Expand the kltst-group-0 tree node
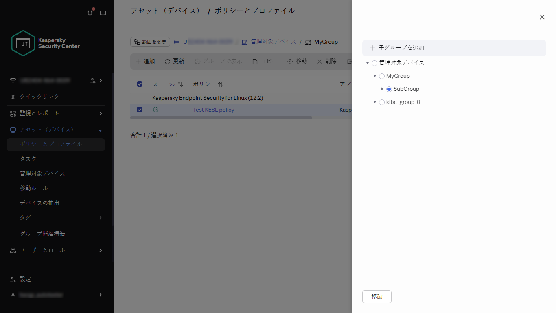 [x=374, y=102]
